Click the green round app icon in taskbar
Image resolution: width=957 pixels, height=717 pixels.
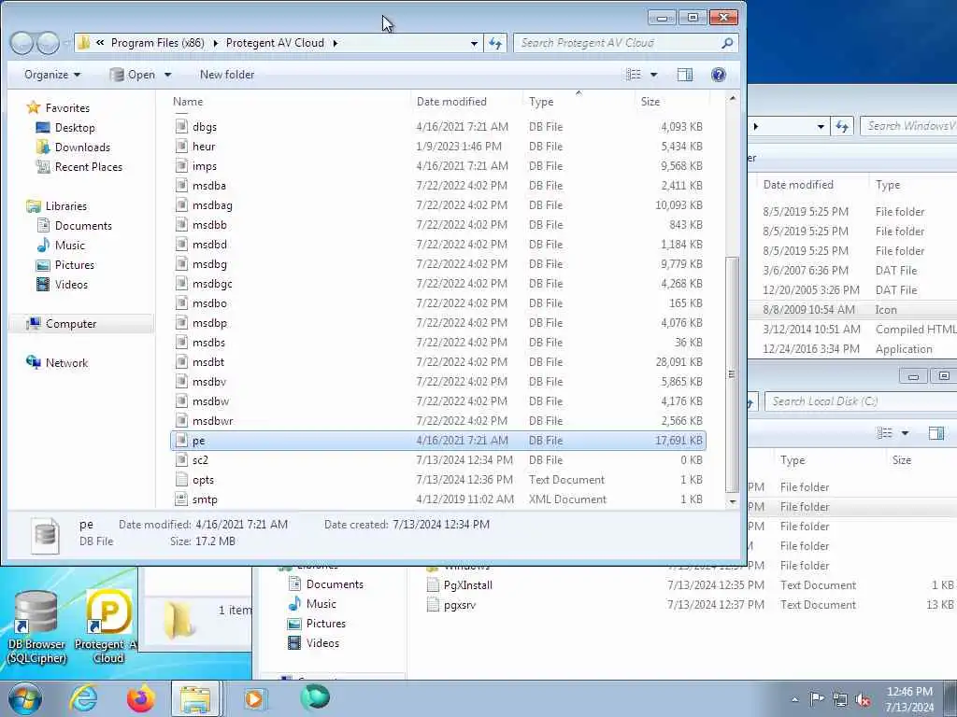click(x=315, y=697)
